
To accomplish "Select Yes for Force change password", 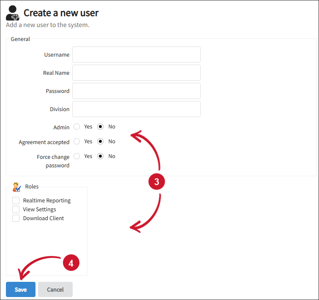I will click(77, 156).
